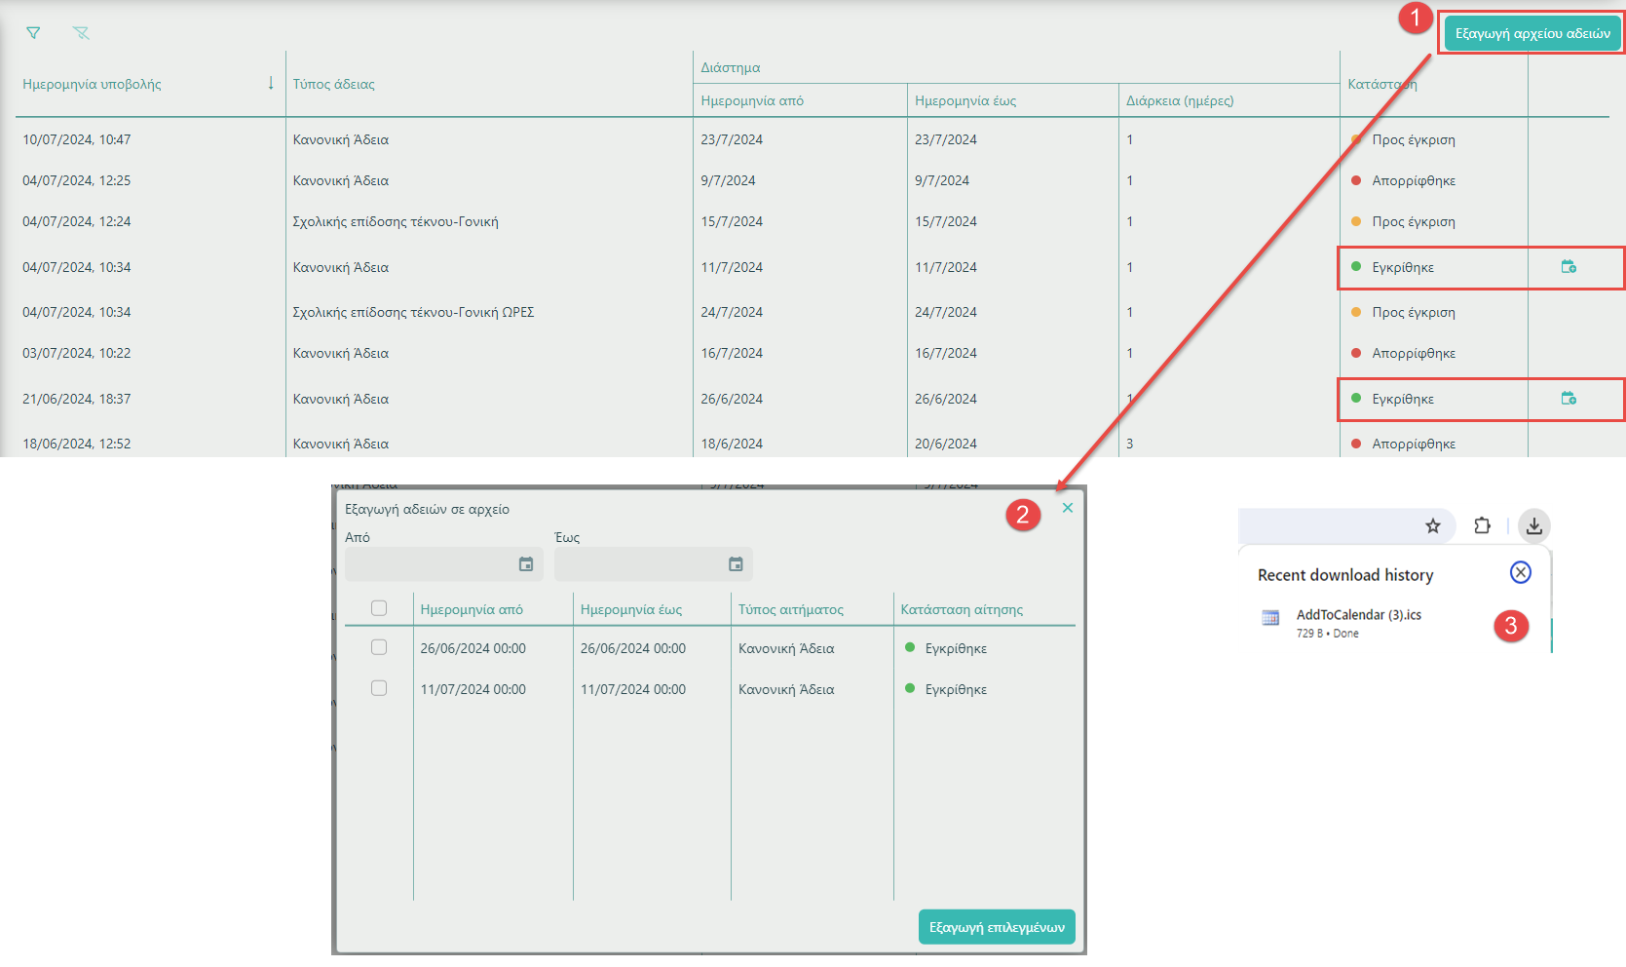Viewport: 1626px width, 967px height.
Task: Check the 11/07/2024 00:00 row checkbox
Action: (379, 688)
